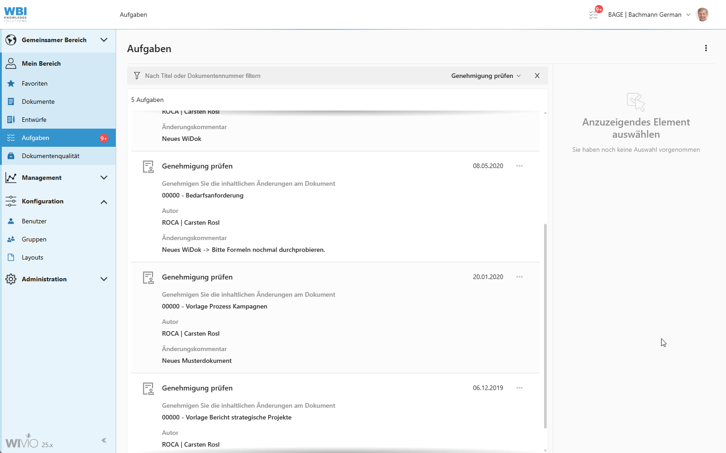Screen dimensions: 726x453
Task: Open options for task dated 06.12.2019
Action: click(x=519, y=388)
